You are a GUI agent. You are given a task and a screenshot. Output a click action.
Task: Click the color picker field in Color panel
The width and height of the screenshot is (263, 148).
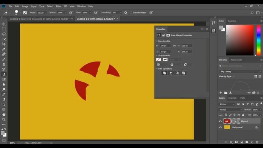(x=240, y=40)
